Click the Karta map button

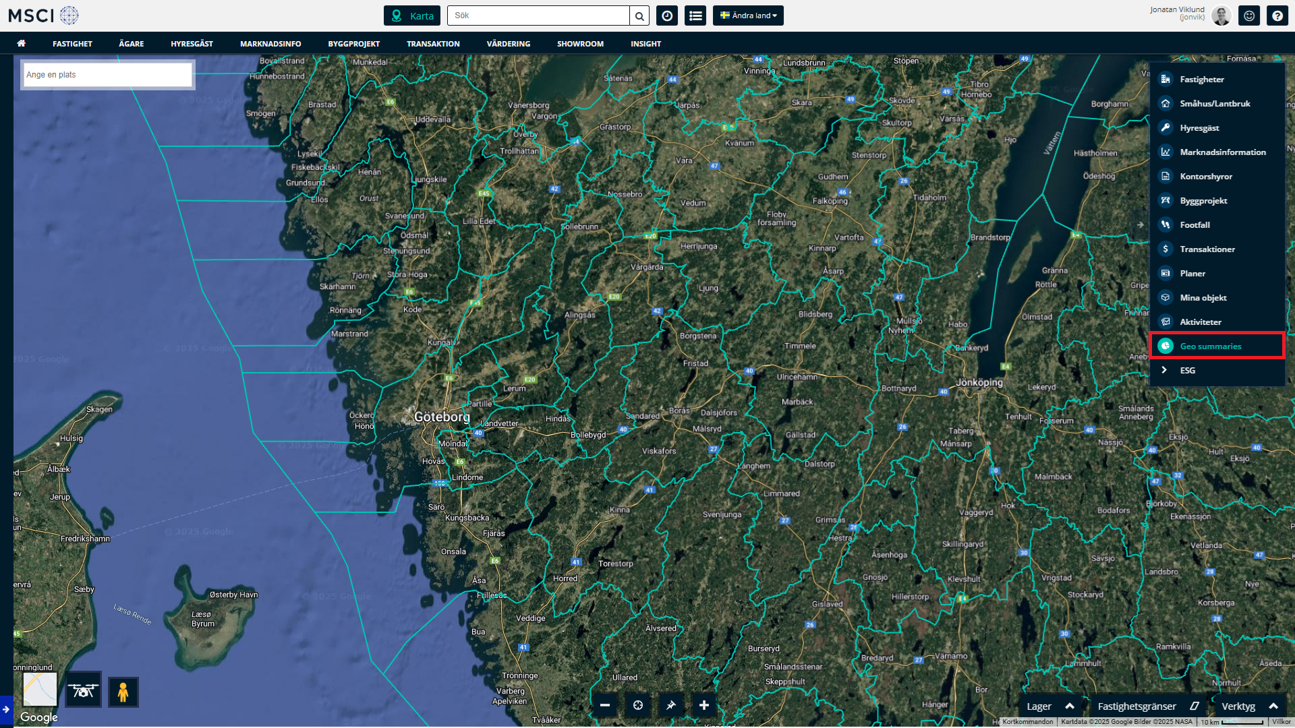pyautogui.click(x=412, y=16)
